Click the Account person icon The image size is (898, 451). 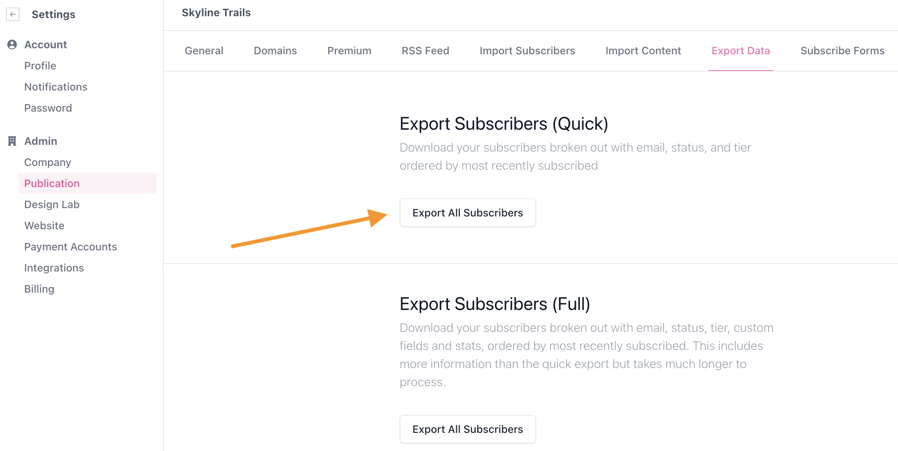click(x=12, y=44)
